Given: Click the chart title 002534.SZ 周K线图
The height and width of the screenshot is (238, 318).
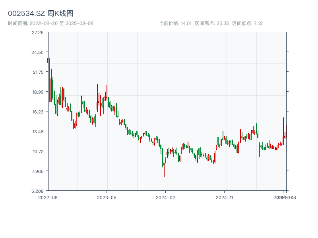Looking at the screenshot, I should point(41,13).
